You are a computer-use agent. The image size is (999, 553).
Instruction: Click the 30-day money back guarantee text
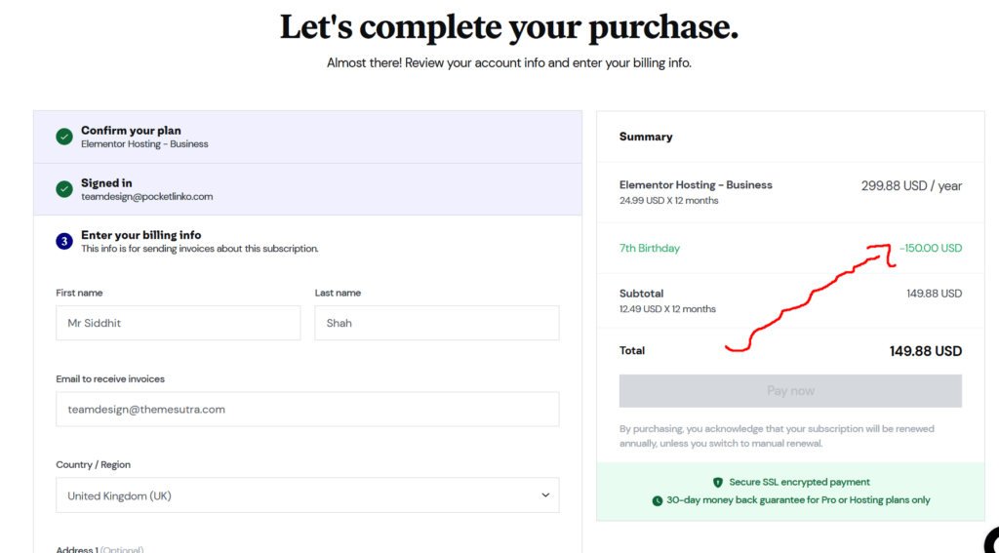798,500
